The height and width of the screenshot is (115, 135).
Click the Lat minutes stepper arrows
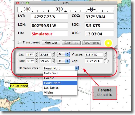tap(53, 54)
